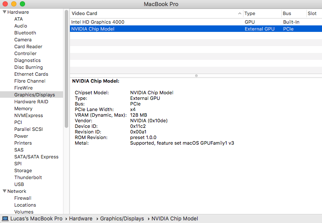Select ATA in the sidebar

[x=19, y=19]
